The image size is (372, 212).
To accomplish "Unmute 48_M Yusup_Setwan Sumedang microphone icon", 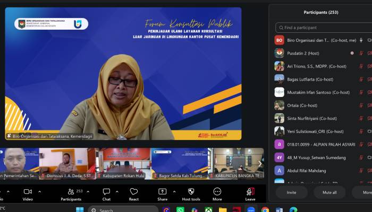I will click(x=361, y=157).
